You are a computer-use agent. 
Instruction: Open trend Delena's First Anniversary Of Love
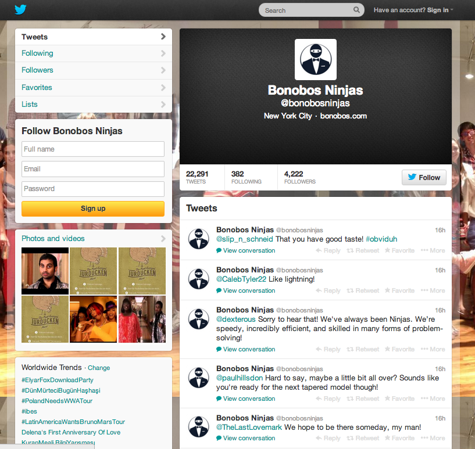tap(71, 432)
